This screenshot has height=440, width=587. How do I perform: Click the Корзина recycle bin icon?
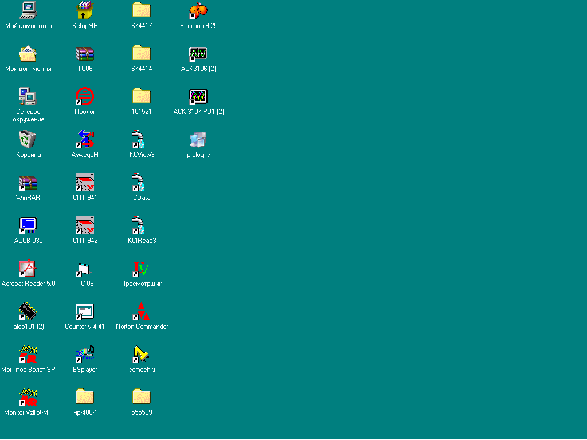[28, 139]
